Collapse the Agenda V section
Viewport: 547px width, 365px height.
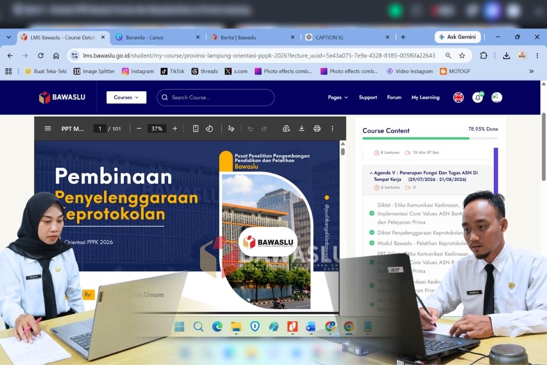point(371,173)
